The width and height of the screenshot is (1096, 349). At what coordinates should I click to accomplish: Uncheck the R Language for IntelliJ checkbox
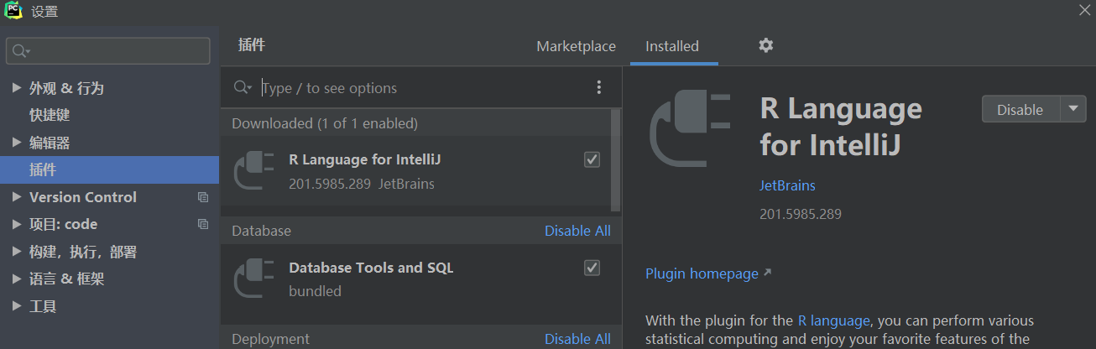[x=592, y=159]
